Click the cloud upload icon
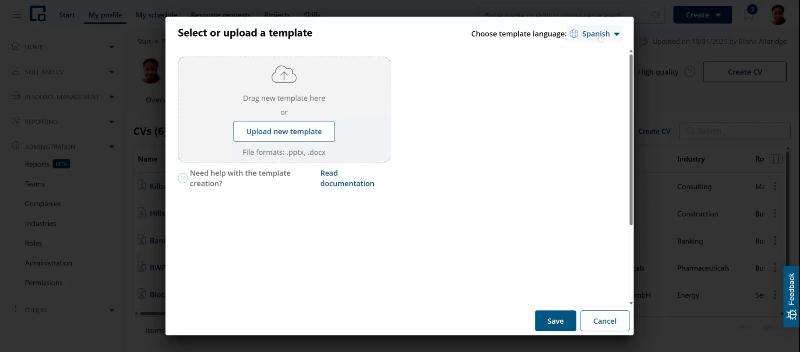 [284, 74]
